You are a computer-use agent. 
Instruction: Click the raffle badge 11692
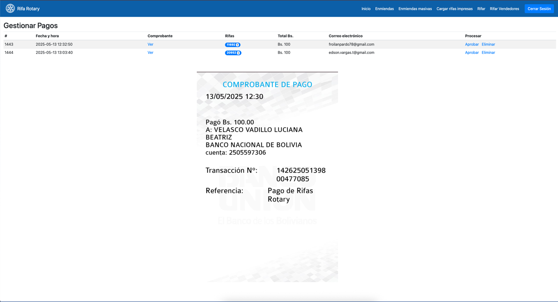(x=232, y=45)
